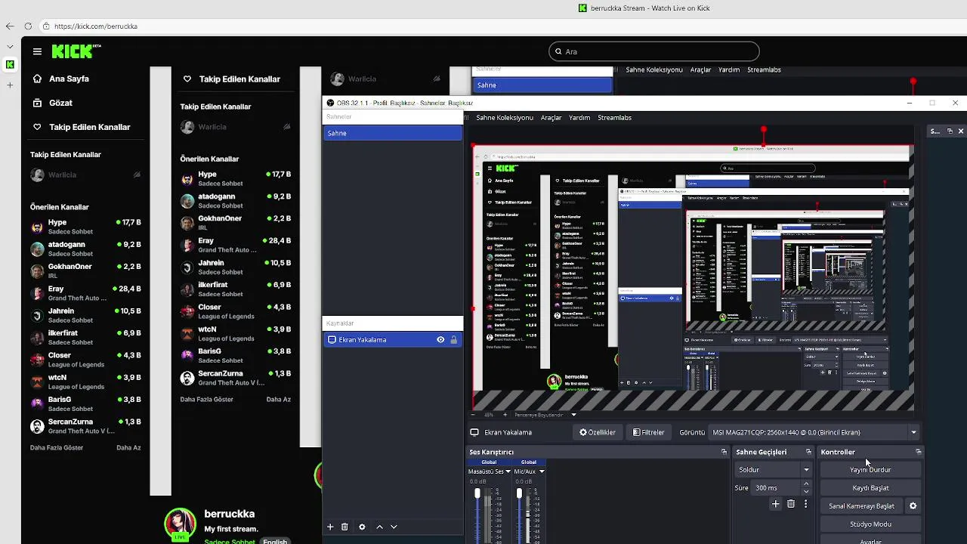The width and height of the screenshot is (967, 544).
Task: Open Ana Sayfa in the Kick sidebar
Action: [x=69, y=79]
